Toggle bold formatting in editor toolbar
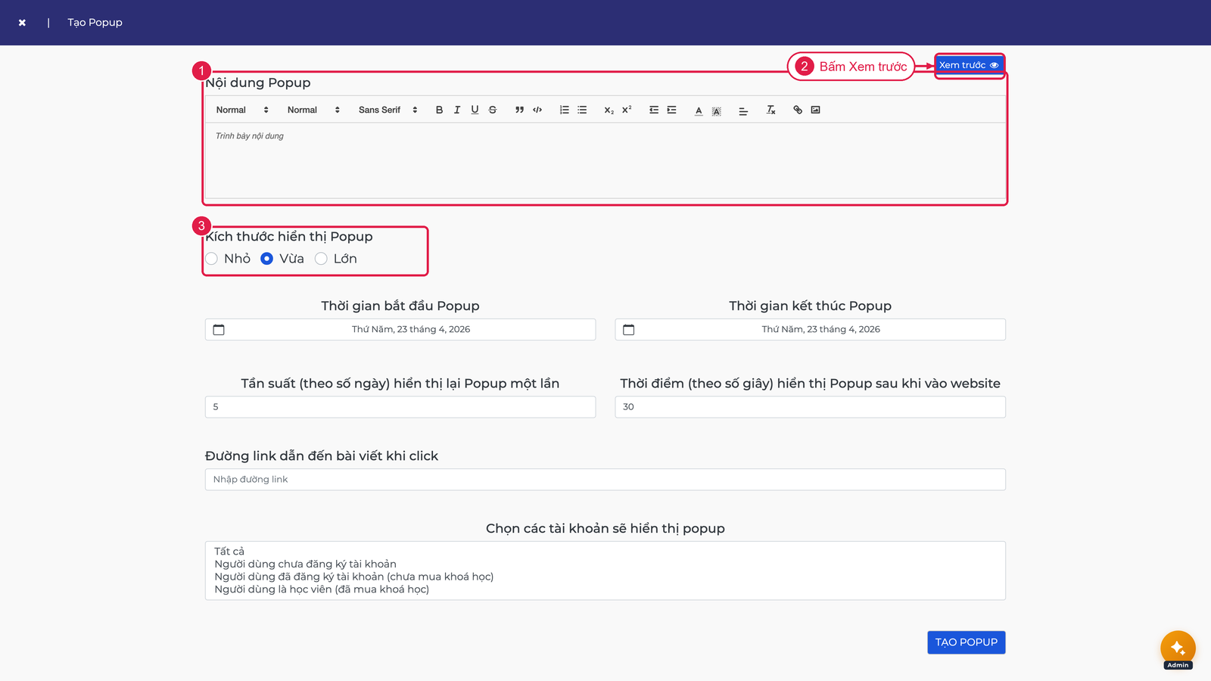Screen dimensions: 1211x681 pos(439,110)
